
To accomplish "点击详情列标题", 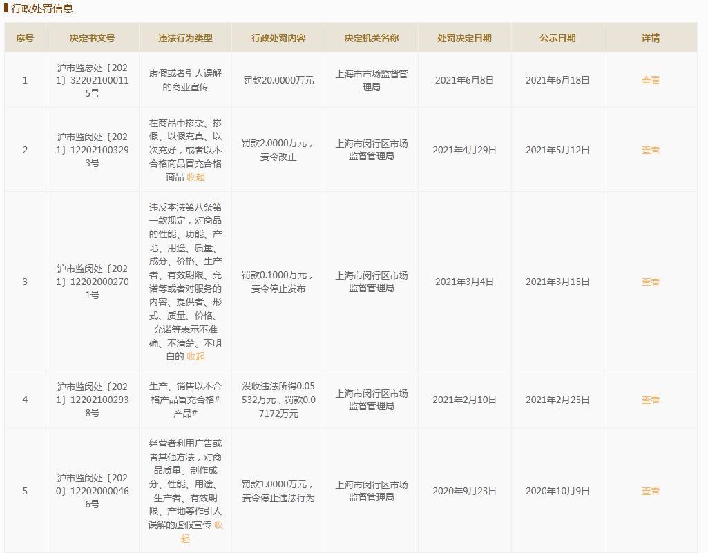I will coord(650,38).
